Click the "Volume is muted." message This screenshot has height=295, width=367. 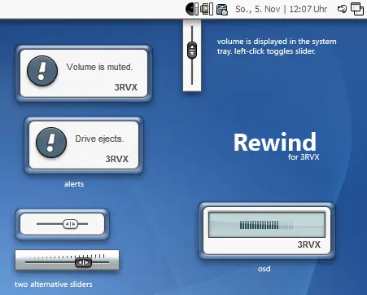click(99, 67)
